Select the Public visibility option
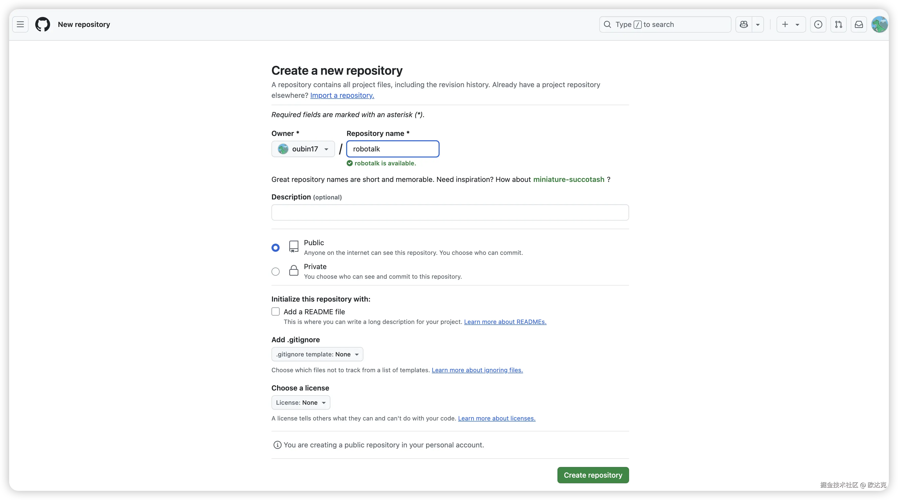898x500 pixels. [x=275, y=247]
